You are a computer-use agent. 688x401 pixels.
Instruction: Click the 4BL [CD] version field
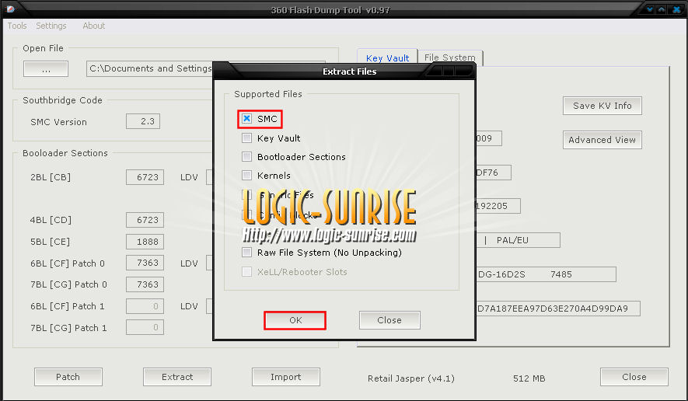(x=145, y=220)
